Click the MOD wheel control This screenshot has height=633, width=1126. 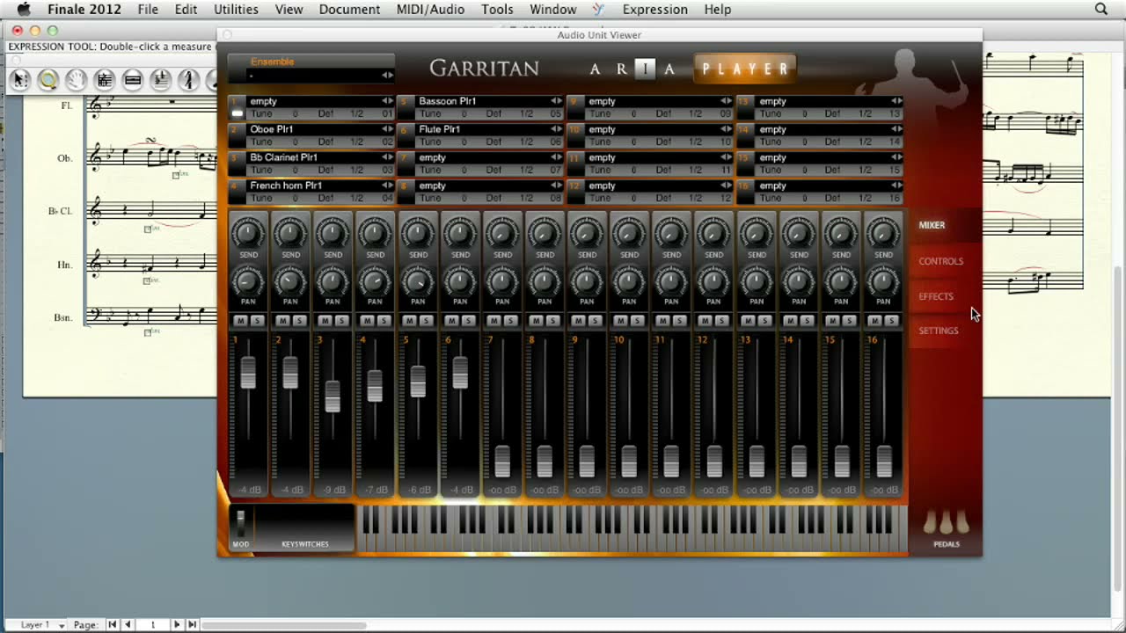(x=240, y=524)
